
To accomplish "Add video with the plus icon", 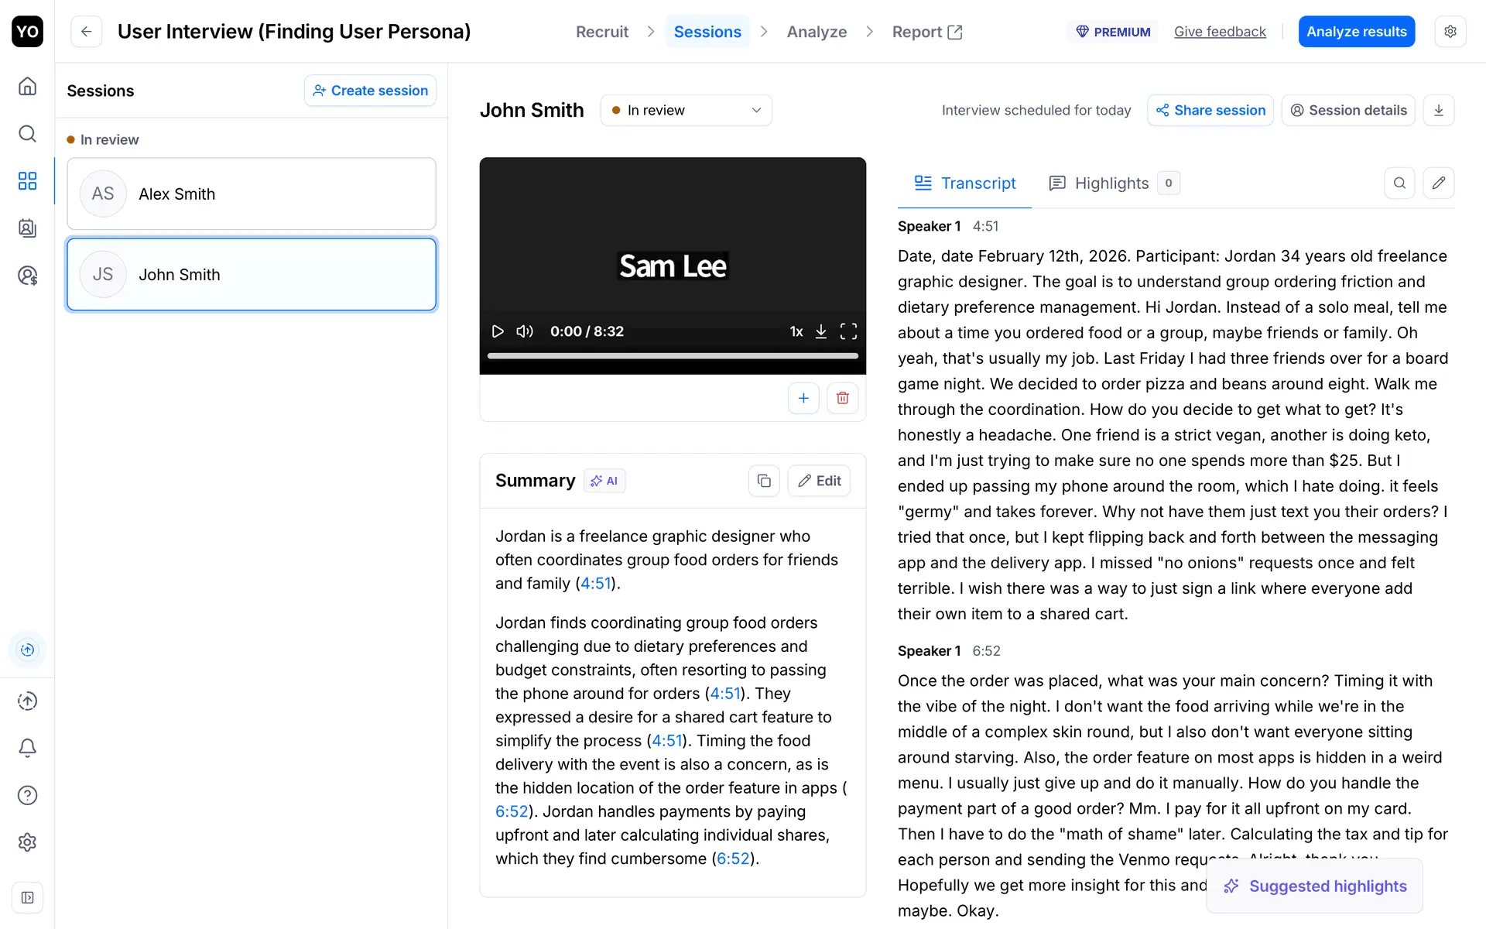I will tap(803, 398).
